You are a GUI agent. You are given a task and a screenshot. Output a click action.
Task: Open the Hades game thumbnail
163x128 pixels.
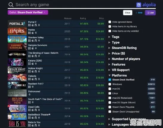point(17,31)
